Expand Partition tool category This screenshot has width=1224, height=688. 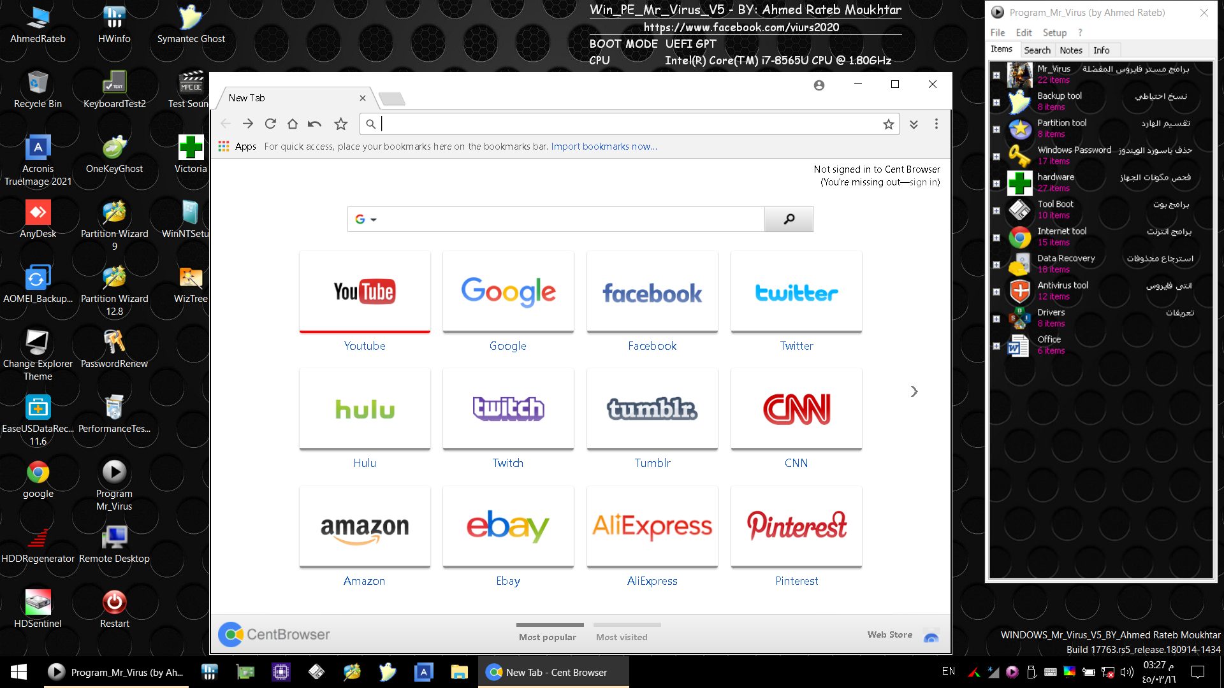(996, 129)
